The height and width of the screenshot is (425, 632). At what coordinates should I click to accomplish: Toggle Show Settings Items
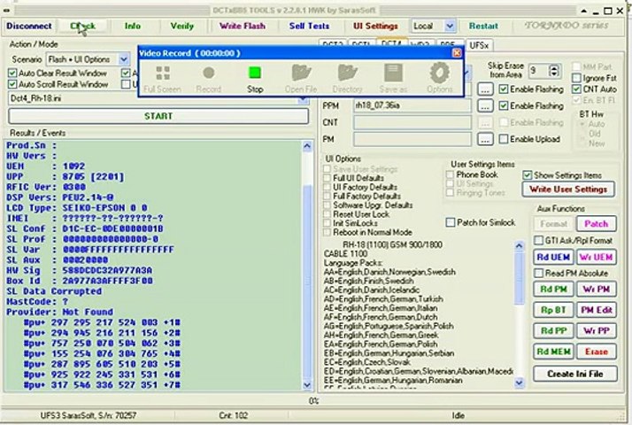point(528,175)
